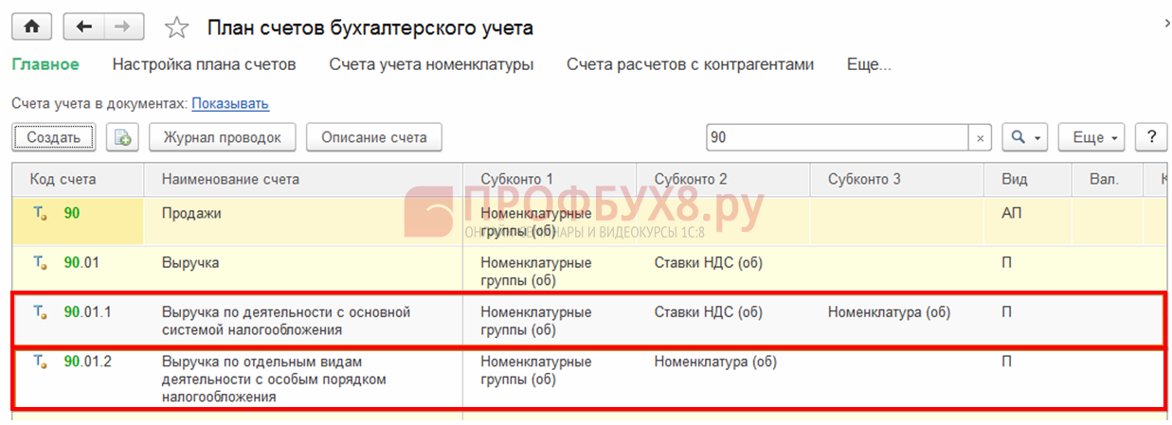Viewport: 1172px width, 425px height.
Task: Open Счета расчетов с контрагентами tab
Action: (690, 64)
